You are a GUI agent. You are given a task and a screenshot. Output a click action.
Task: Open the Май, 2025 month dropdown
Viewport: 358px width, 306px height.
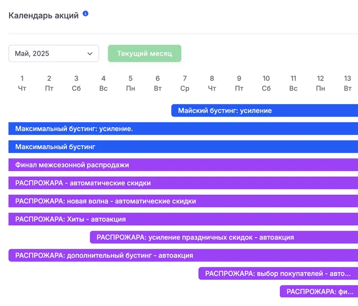[x=54, y=53]
